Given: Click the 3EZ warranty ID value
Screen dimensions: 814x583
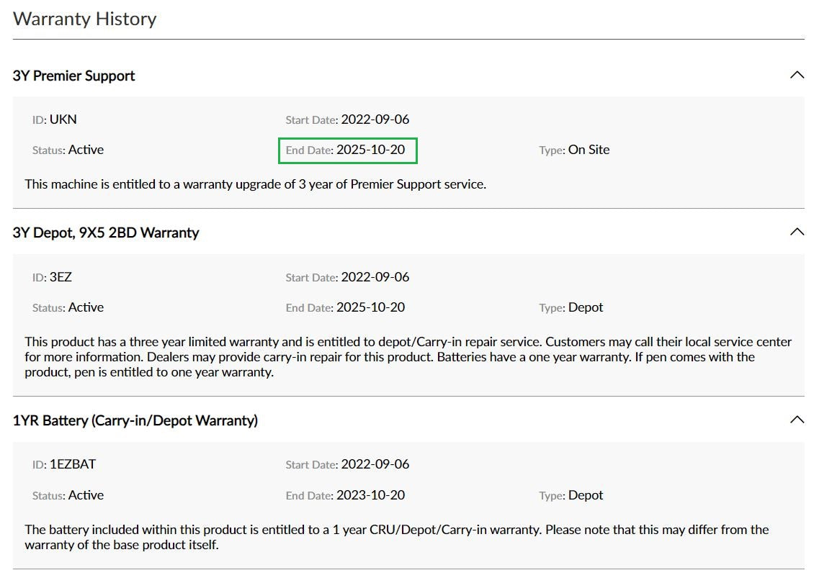Looking at the screenshot, I should click(x=61, y=277).
